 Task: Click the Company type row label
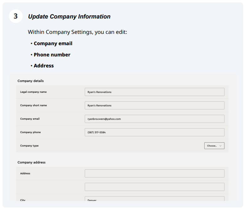click(29, 146)
